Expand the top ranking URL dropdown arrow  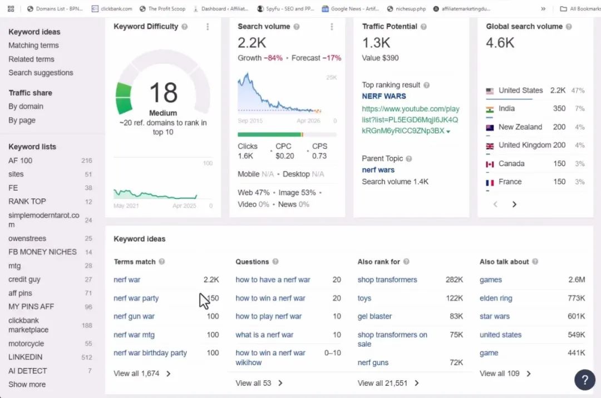[449, 131]
